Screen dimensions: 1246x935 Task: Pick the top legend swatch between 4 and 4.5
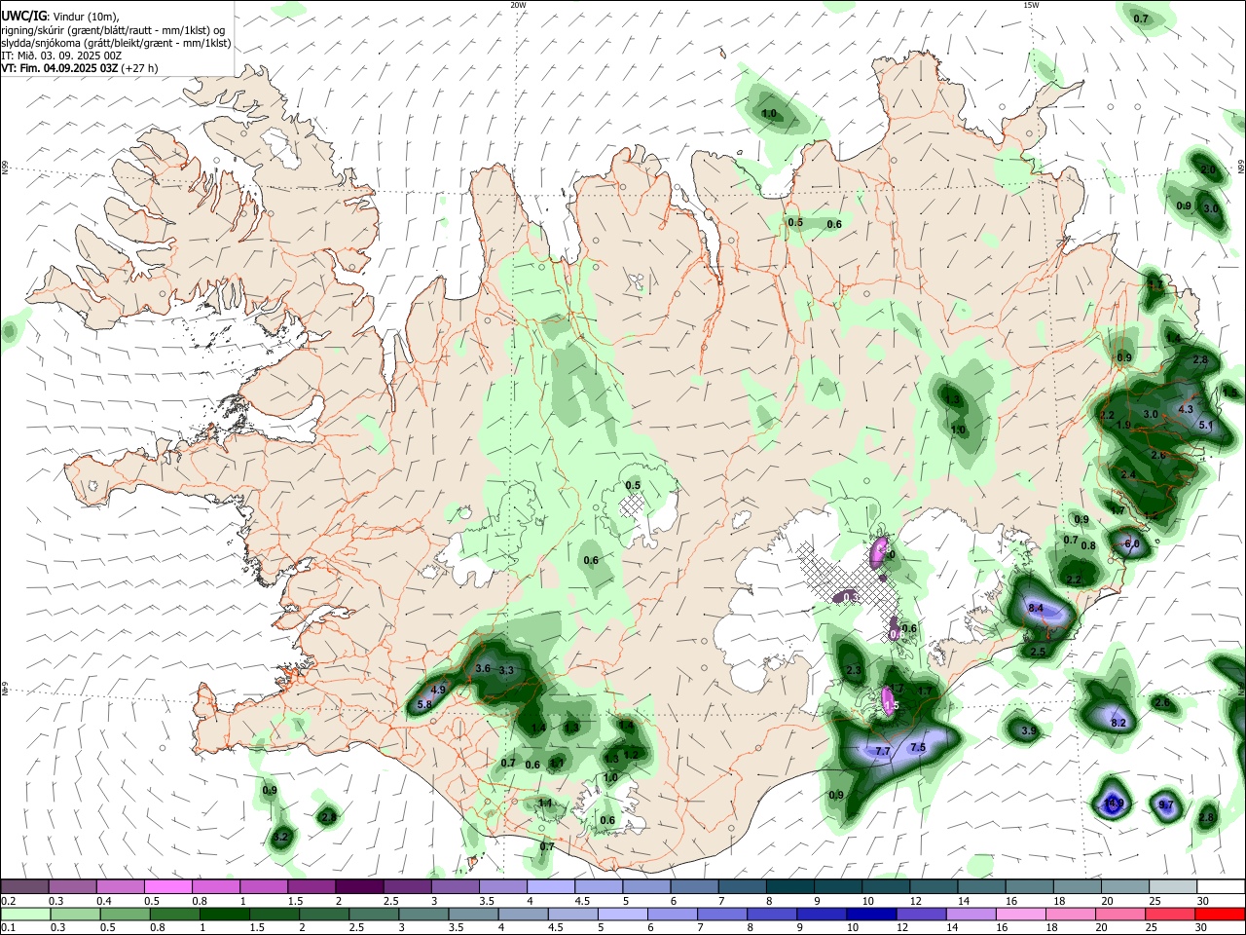(549, 886)
